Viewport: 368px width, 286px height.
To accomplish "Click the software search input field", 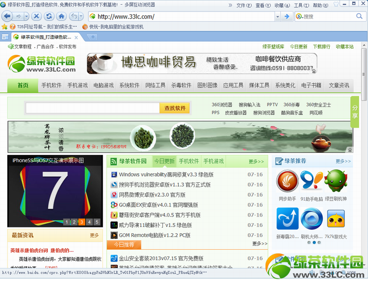I will 93,108.
